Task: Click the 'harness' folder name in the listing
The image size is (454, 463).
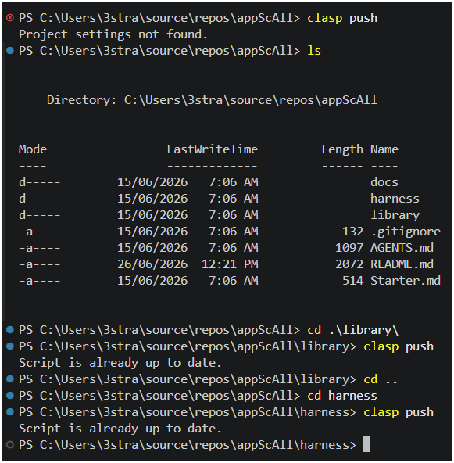Action: (395, 199)
